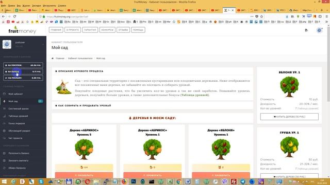Open Системный рынок in sidebar
This screenshot has width=330, height=185.
[x=19, y=108]
